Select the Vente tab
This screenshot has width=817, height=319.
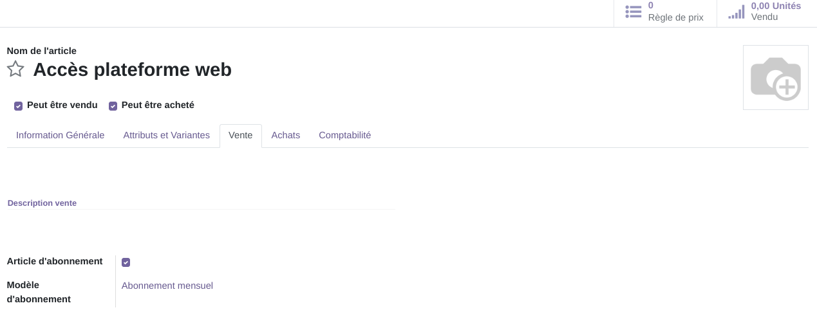click(x=241, y=136)
